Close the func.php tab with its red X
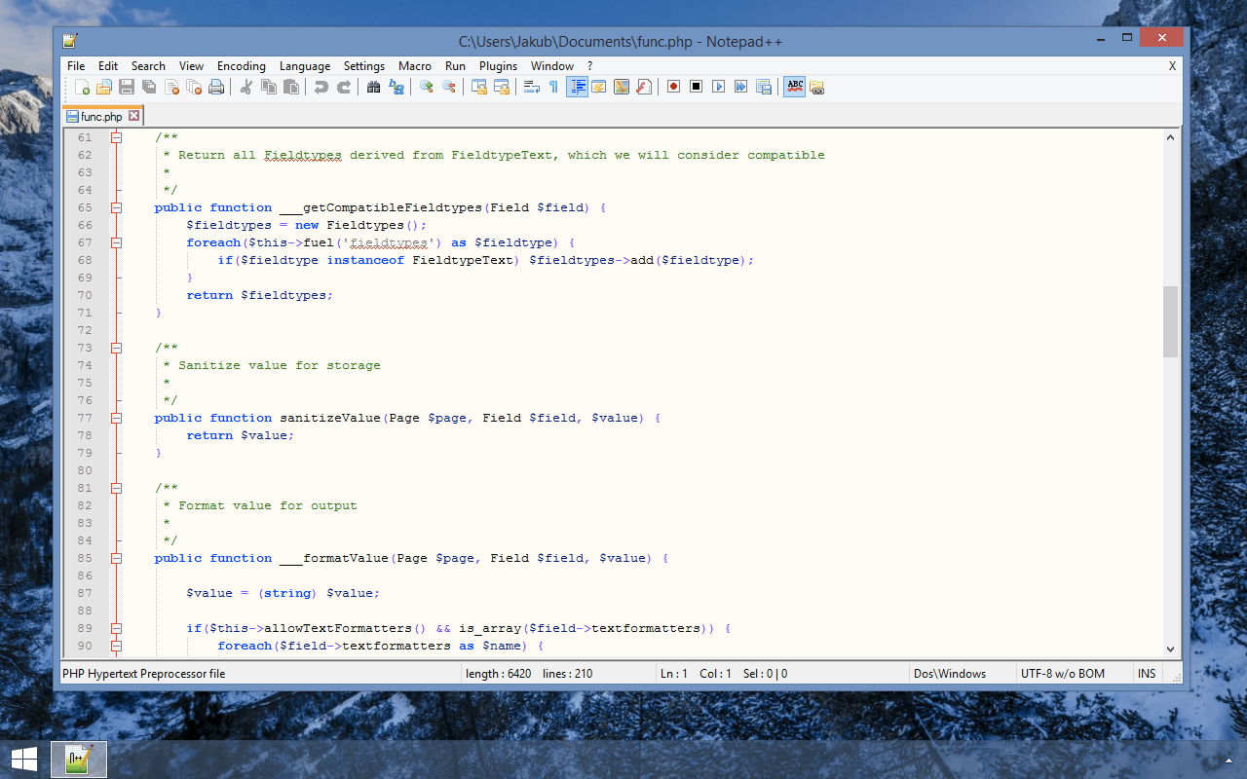Screen dimensions: 1247x779 pos(134,116)
